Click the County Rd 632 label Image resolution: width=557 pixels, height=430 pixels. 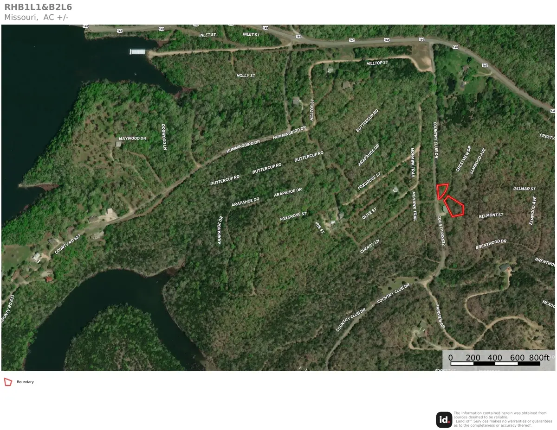[x=441, y=231]
